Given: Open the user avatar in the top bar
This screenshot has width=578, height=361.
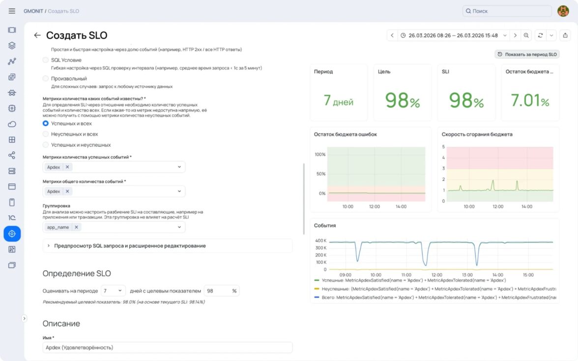Looking at the screenshot, I should pos(563,11).
